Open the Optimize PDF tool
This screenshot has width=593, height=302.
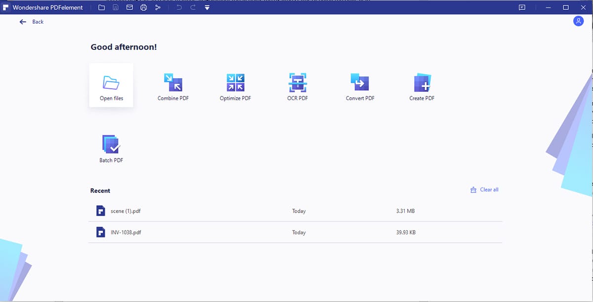pyautogui.click(x=235, y=86)
